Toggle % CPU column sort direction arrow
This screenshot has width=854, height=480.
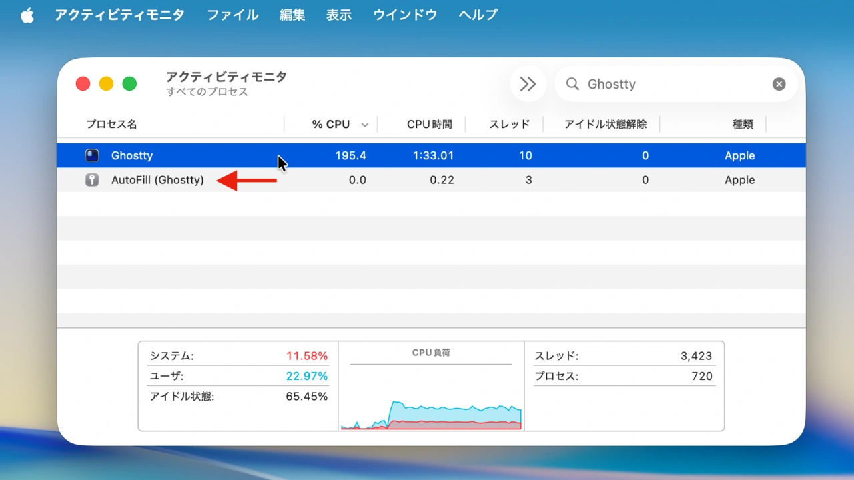365,125
